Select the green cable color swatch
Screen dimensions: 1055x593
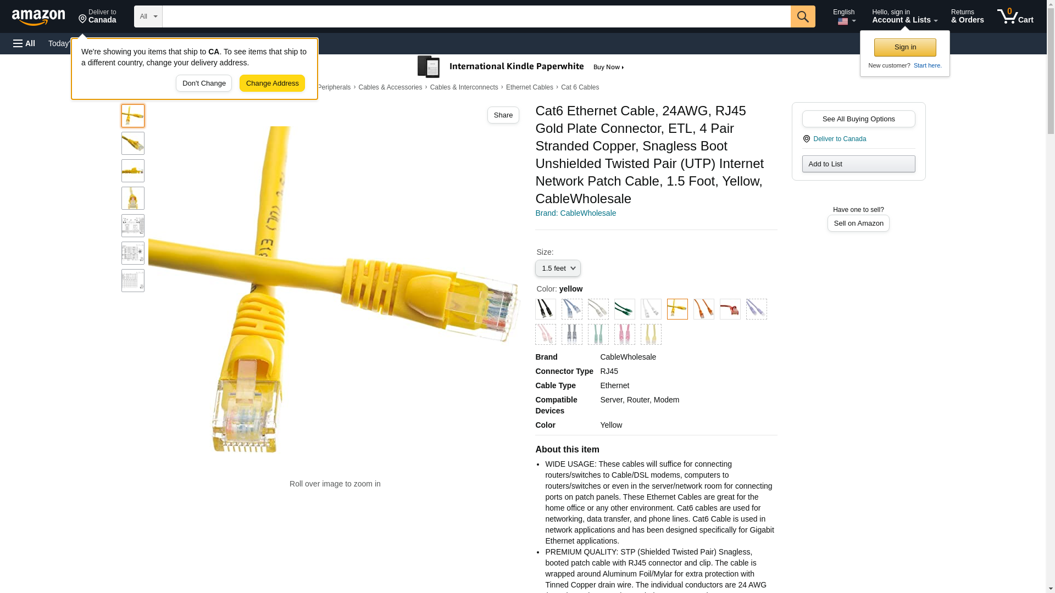625,309
